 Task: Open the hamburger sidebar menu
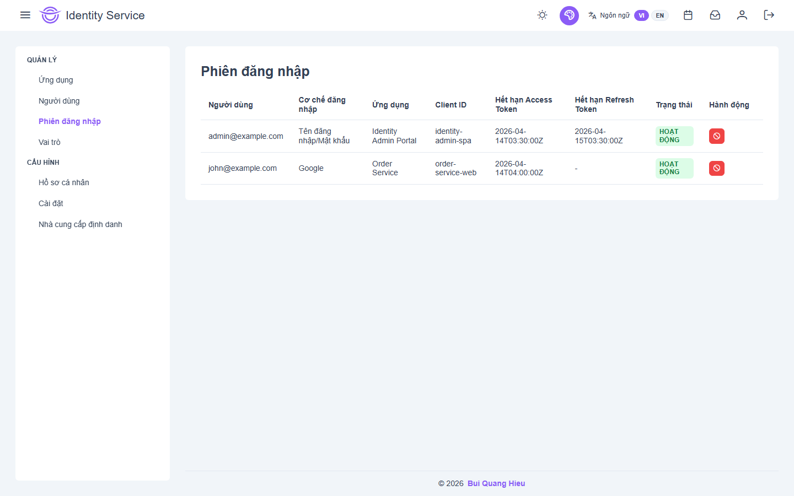point(25,15)
